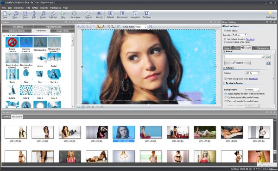The width and height of the screenshot is (278, 171).
Task: Switch layout via the Storyboard toolbar icon
Action: [x=122, y=15]
